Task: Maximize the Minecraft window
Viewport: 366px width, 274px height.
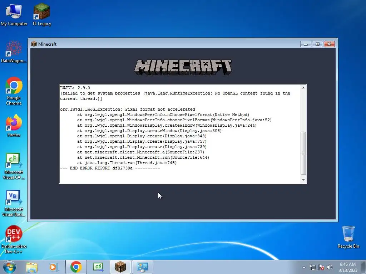Action: 317,44
